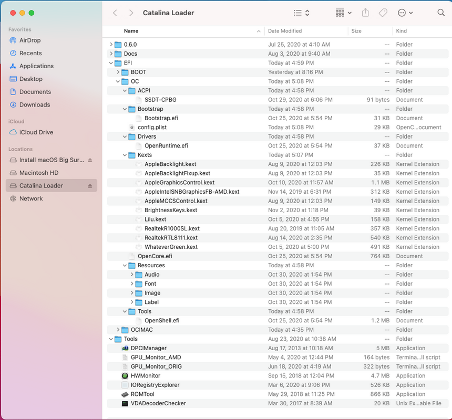Expand the Image folder
Screen dimensions: 452x420
pos(132,293)
